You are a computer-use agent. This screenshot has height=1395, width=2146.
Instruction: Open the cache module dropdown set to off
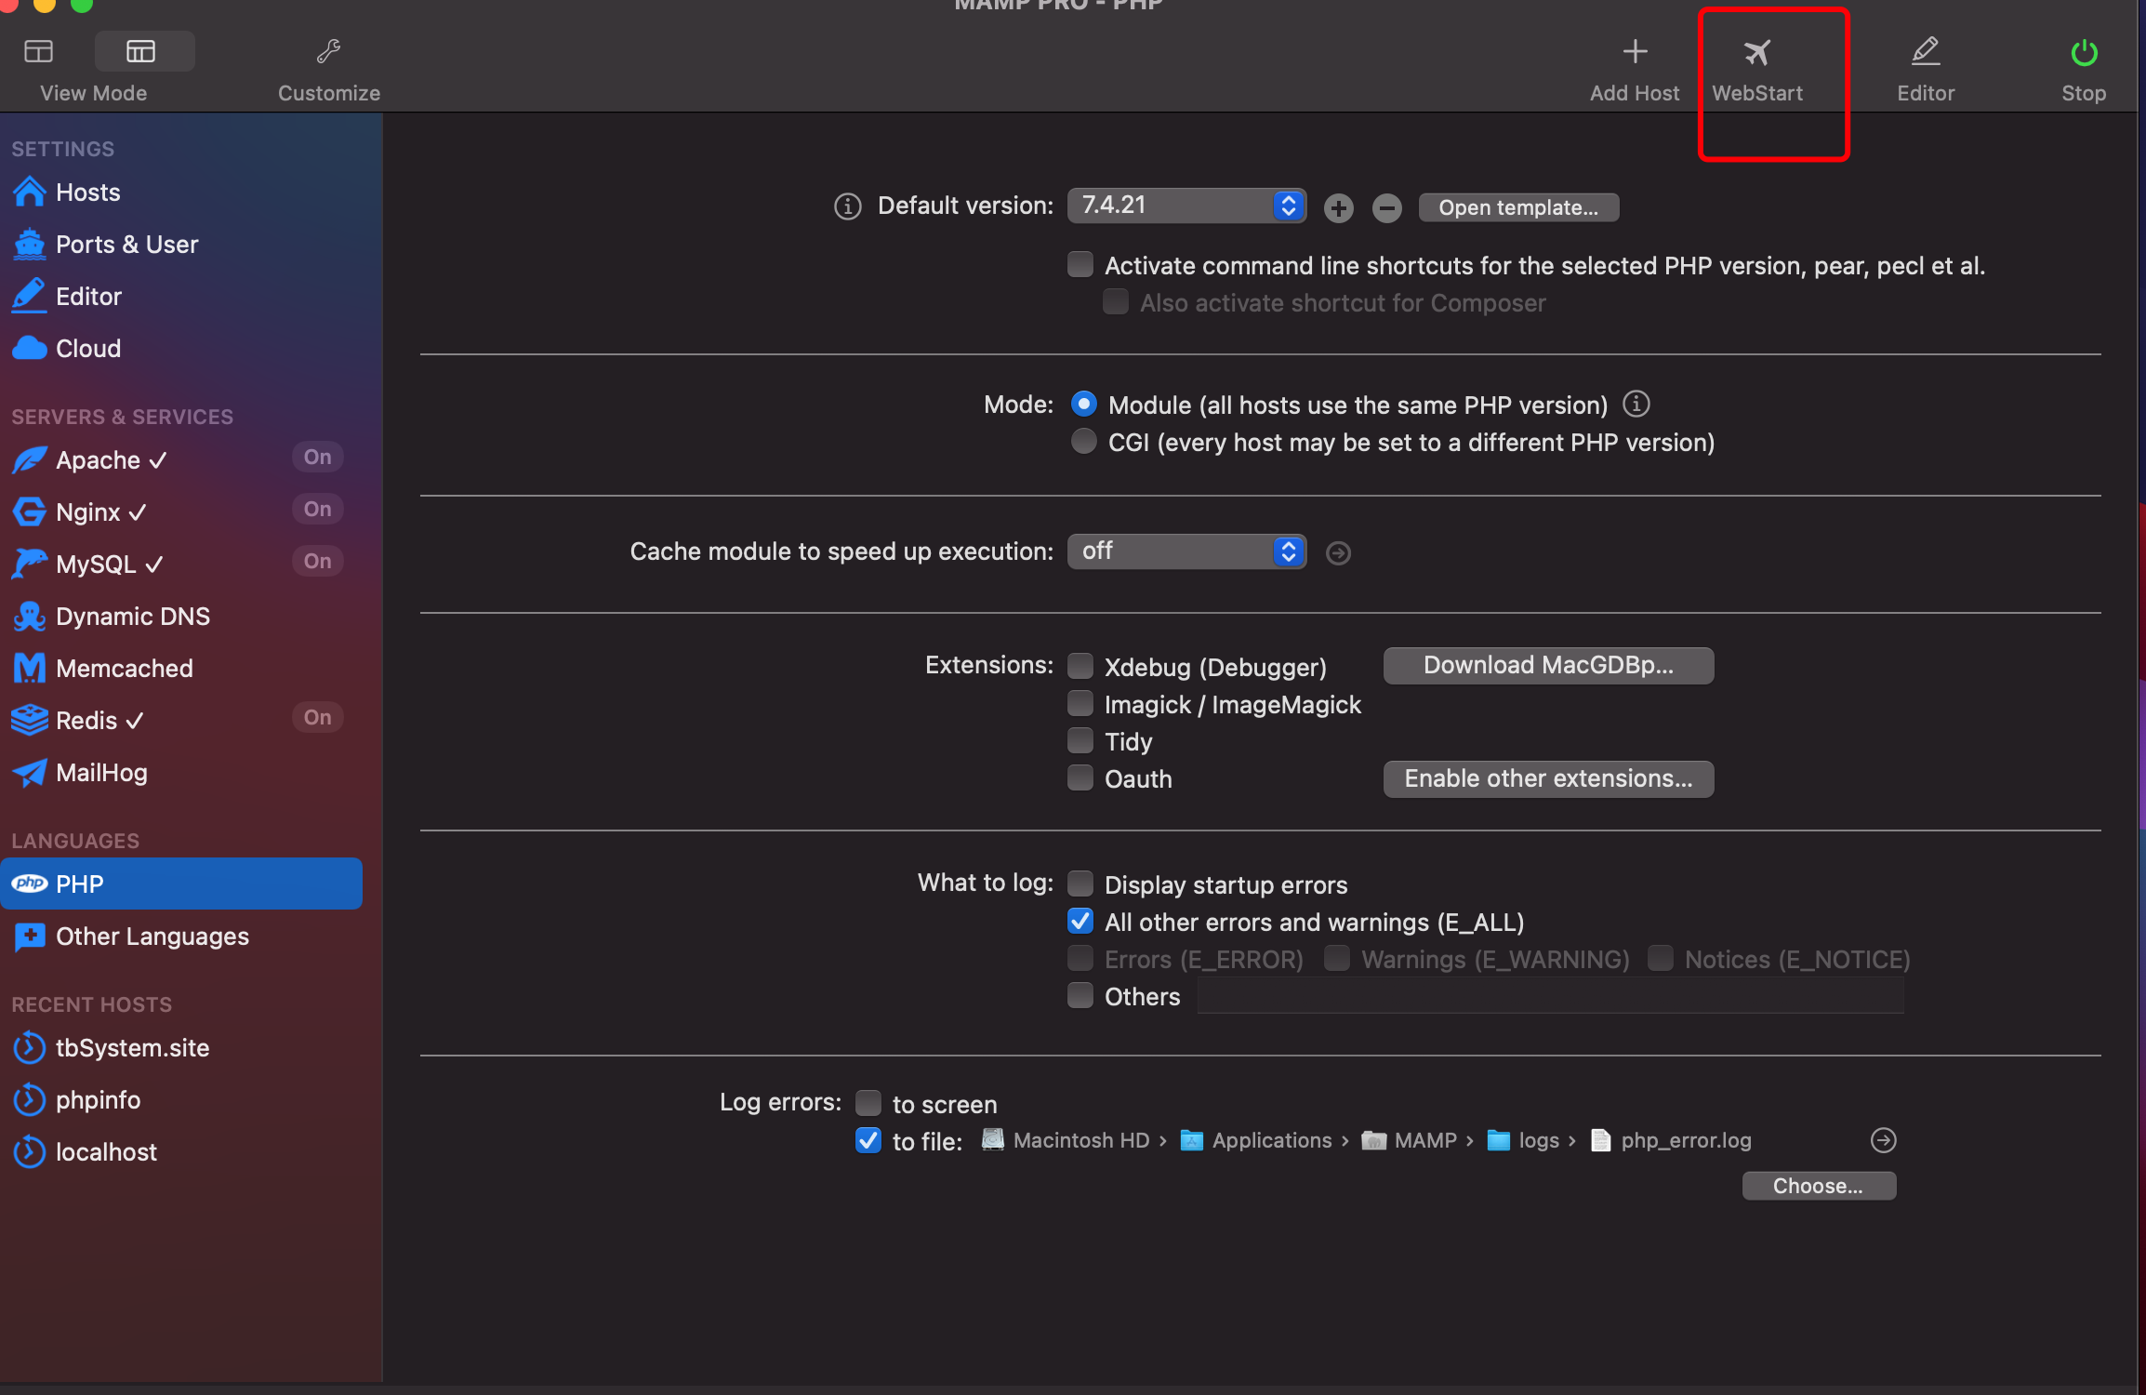click(1186, 551)
